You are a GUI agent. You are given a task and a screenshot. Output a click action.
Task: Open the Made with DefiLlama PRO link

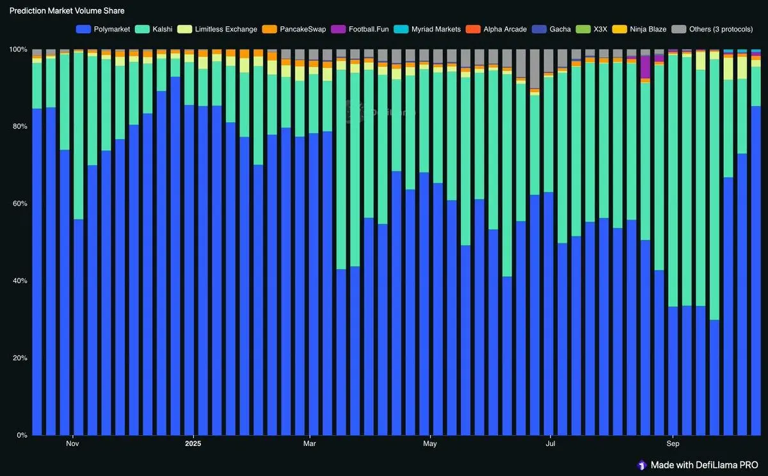tap(697, 464)
